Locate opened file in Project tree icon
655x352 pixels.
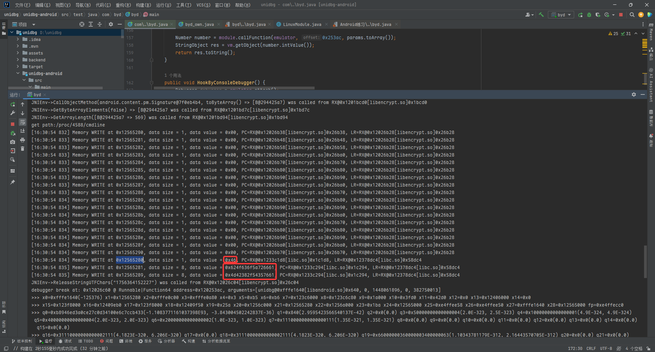(x=82, y=24)
